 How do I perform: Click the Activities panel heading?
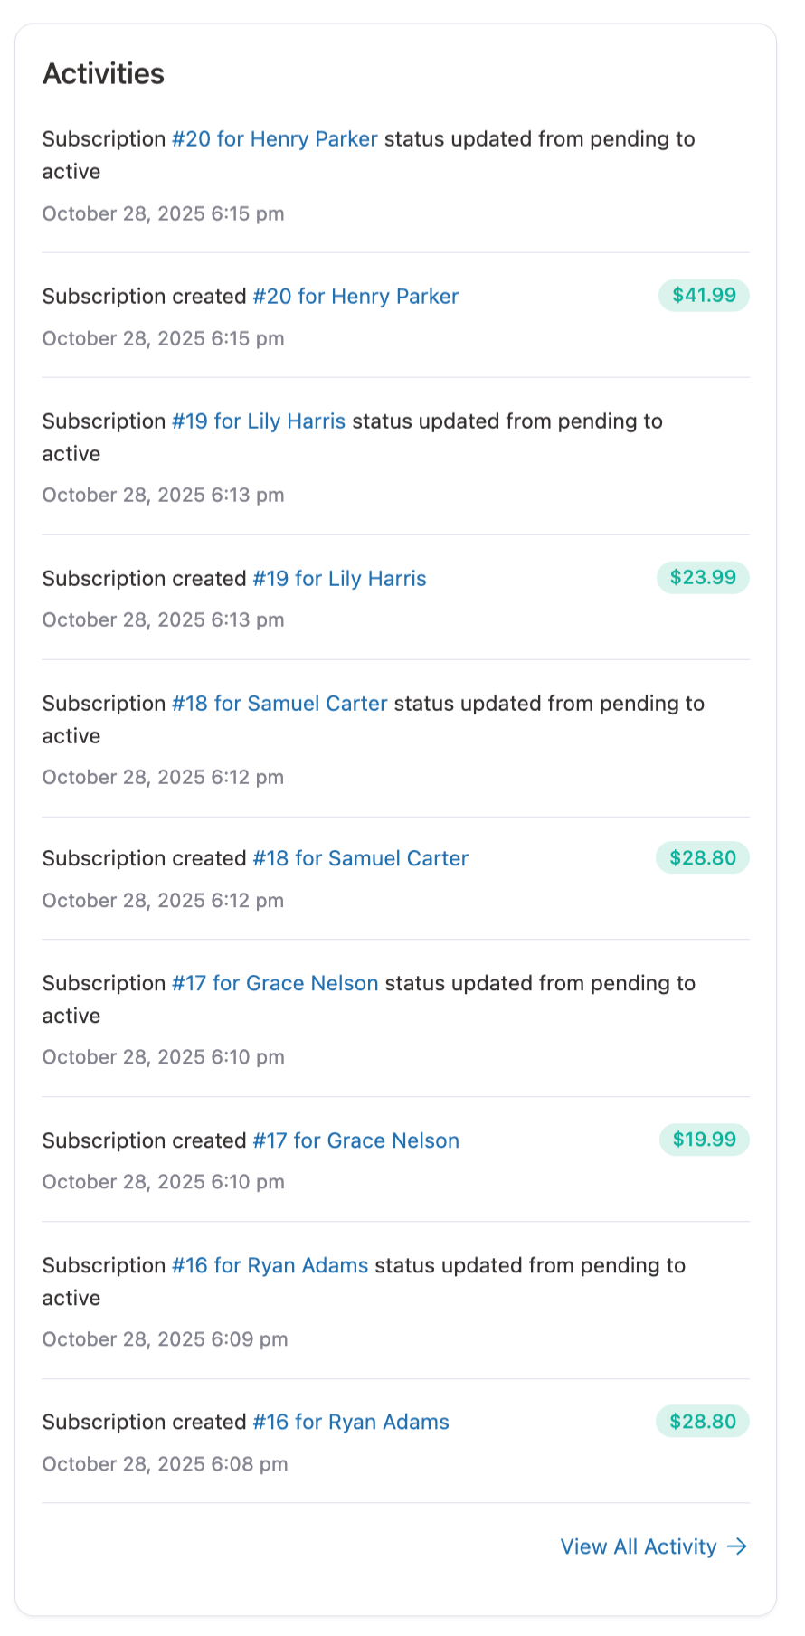(103, 74)
